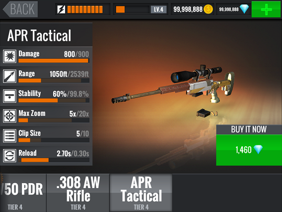282x212 pixels.
Task: Buy the rifle for 1,460 diamonds
Action: click(x=249, y=150)
